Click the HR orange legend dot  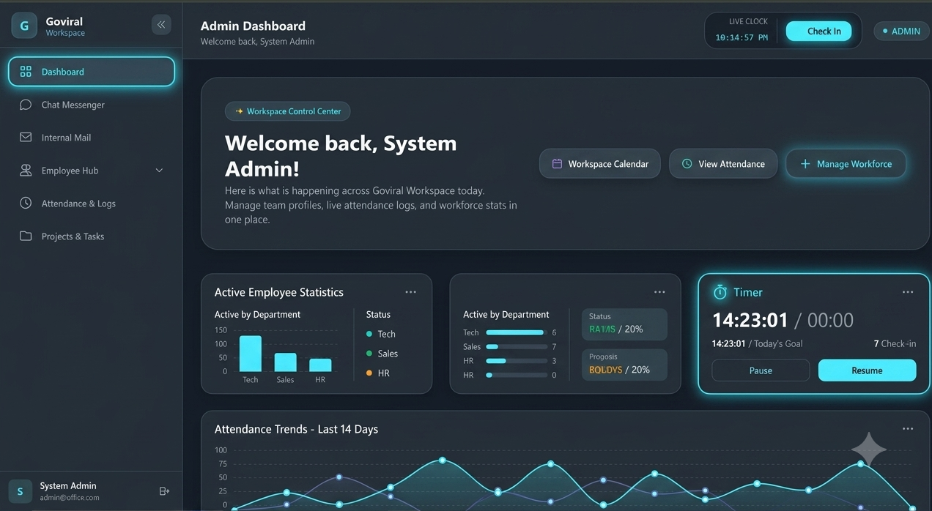(369, 373)
